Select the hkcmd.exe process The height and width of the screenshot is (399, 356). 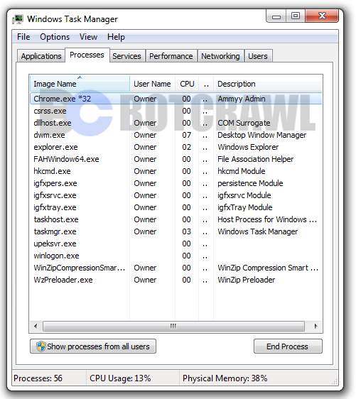tap(176, 171)
